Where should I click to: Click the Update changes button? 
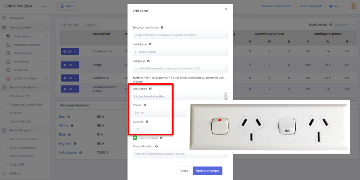coord(207,171)
